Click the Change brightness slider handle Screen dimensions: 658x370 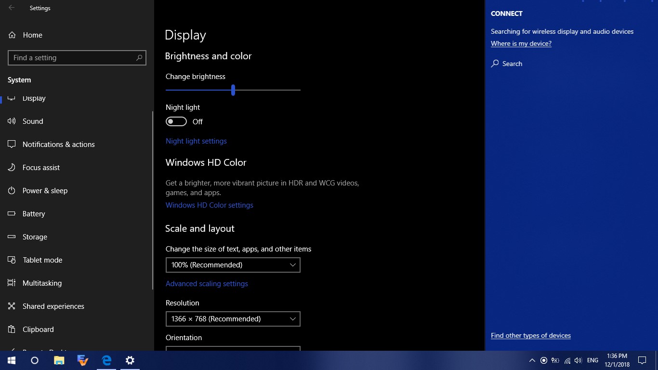pos(233,90)
